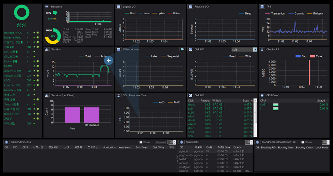This screenshot has height=176, width=333.
Task: Click the blue plus button on Session chart
Action: 108,60
